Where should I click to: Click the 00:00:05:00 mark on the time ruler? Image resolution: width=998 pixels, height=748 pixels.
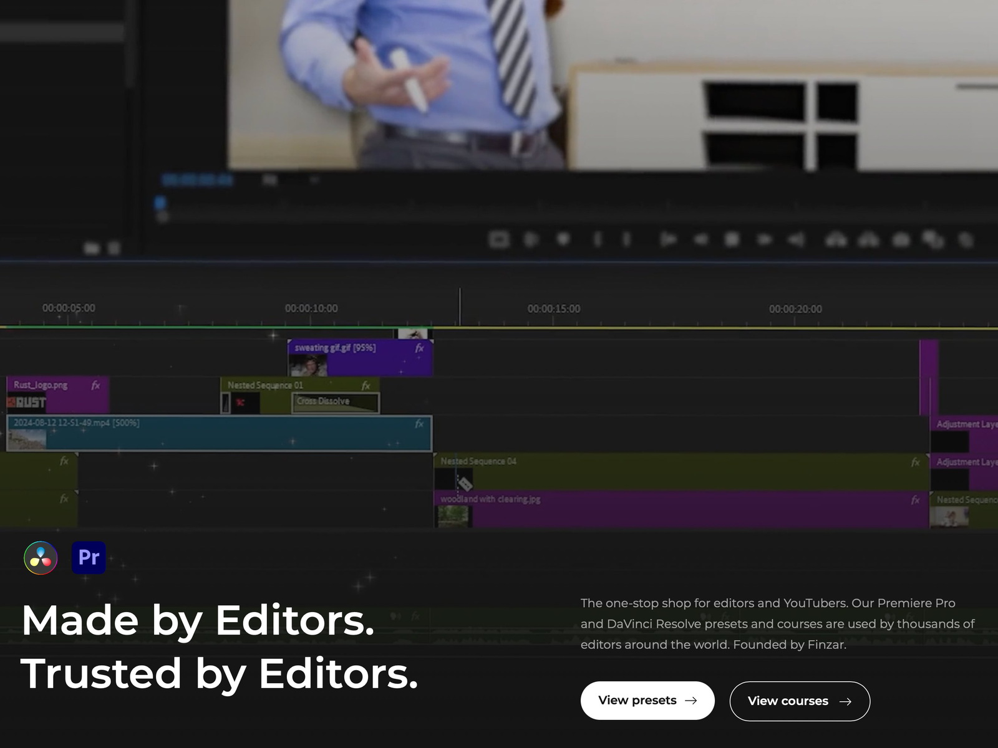69,308
